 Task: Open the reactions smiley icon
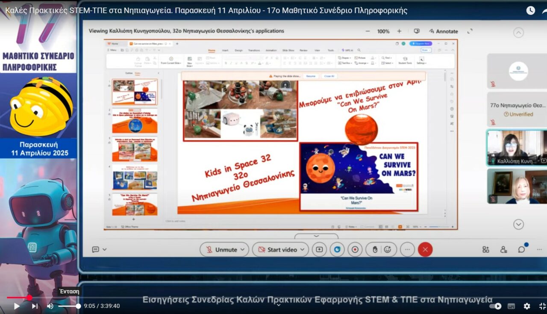388,249
